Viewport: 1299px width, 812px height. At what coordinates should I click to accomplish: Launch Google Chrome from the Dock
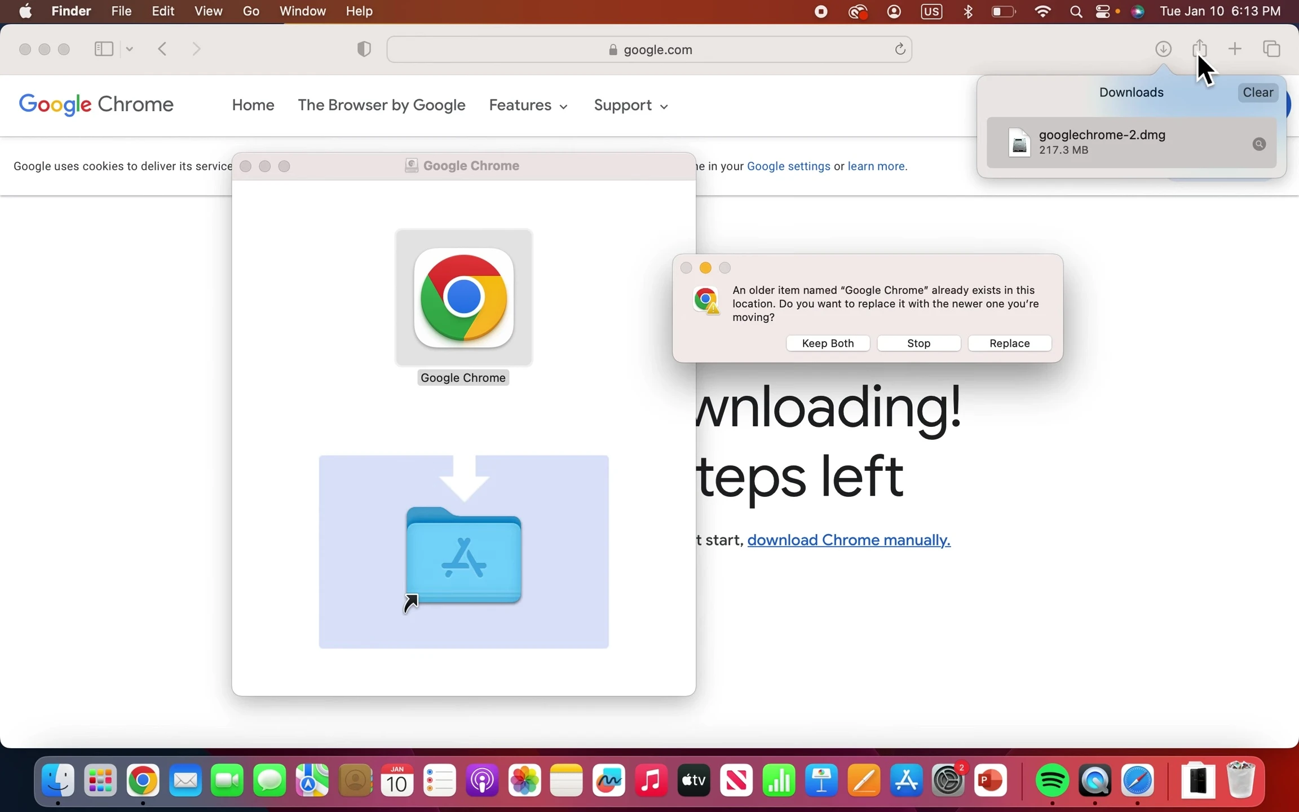click(x=143, y=781)
